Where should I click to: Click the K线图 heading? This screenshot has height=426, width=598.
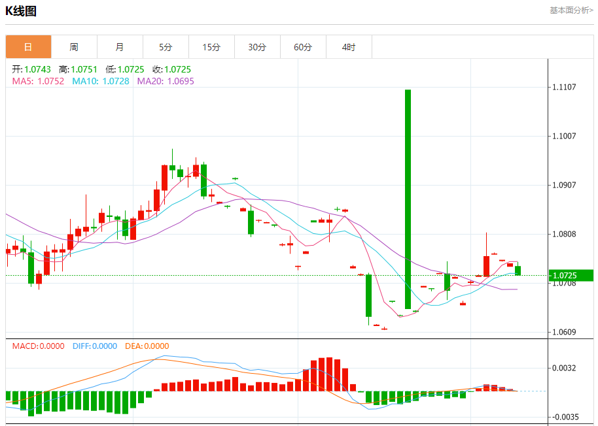tap(21, 10)
